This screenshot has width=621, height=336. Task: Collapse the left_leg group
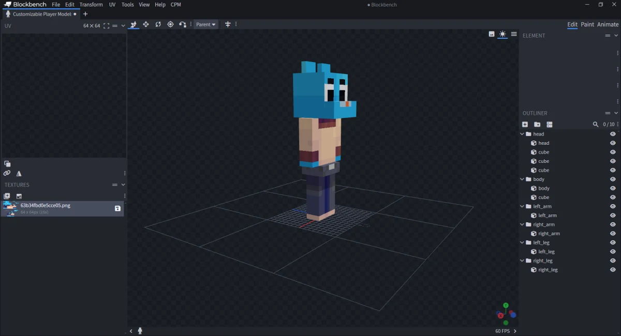click(522, 242)
